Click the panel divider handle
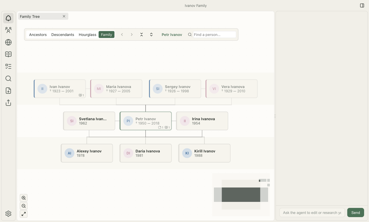369x222 pixels. point(275,116)
